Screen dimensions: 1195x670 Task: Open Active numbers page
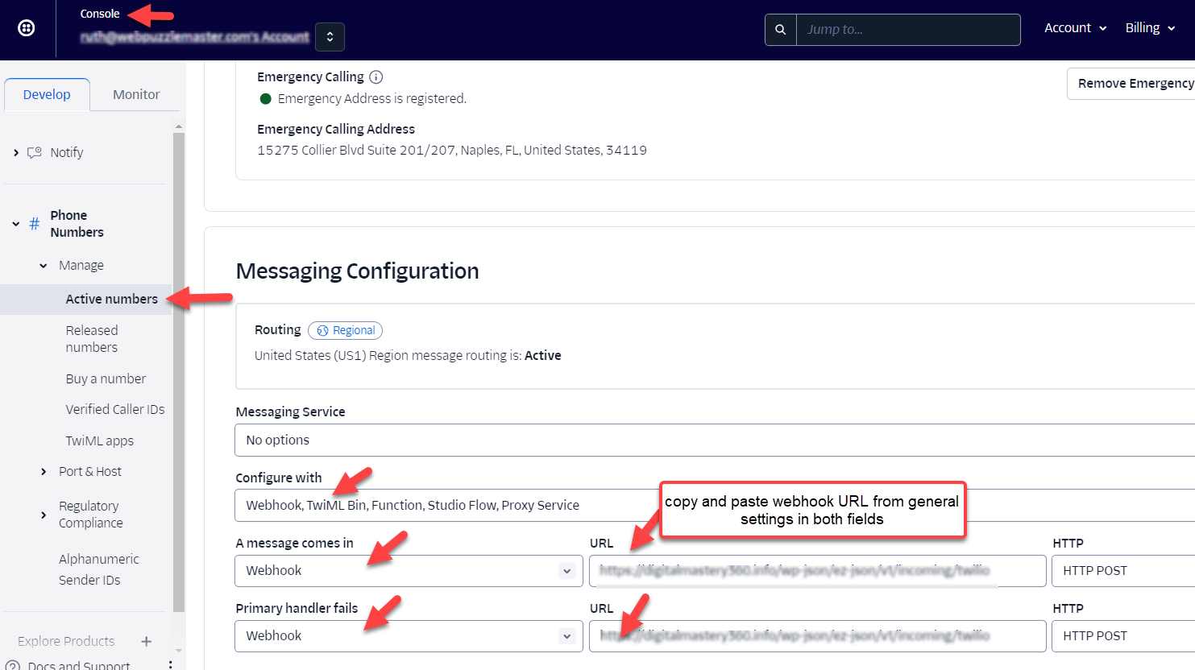point(111,299)
